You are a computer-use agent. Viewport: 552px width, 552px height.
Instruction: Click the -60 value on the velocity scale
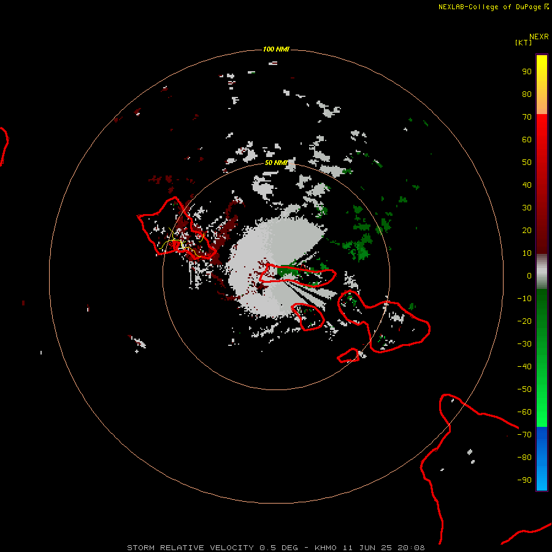tap(524, 412)
